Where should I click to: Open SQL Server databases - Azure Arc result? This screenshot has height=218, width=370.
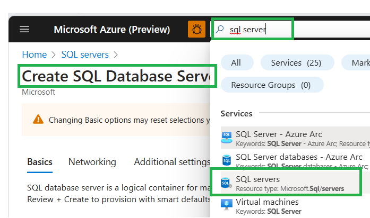click(x=295, y=159)
